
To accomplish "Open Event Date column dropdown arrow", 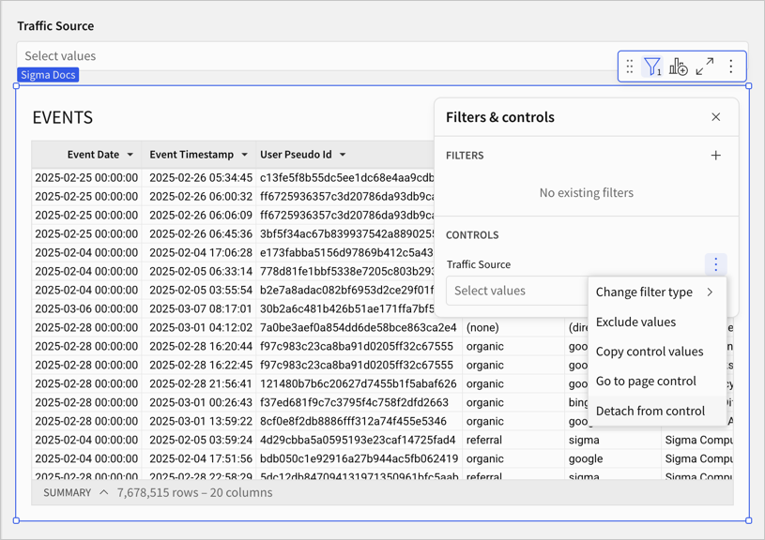I will (130, 155).
